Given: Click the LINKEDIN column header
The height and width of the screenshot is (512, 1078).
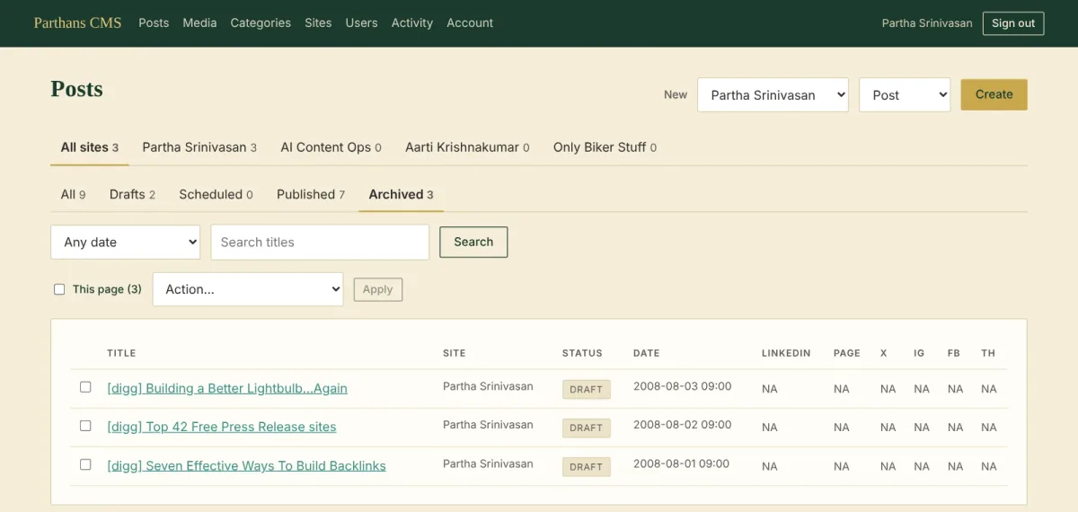Looking at the screenshot, I should 786,353.
